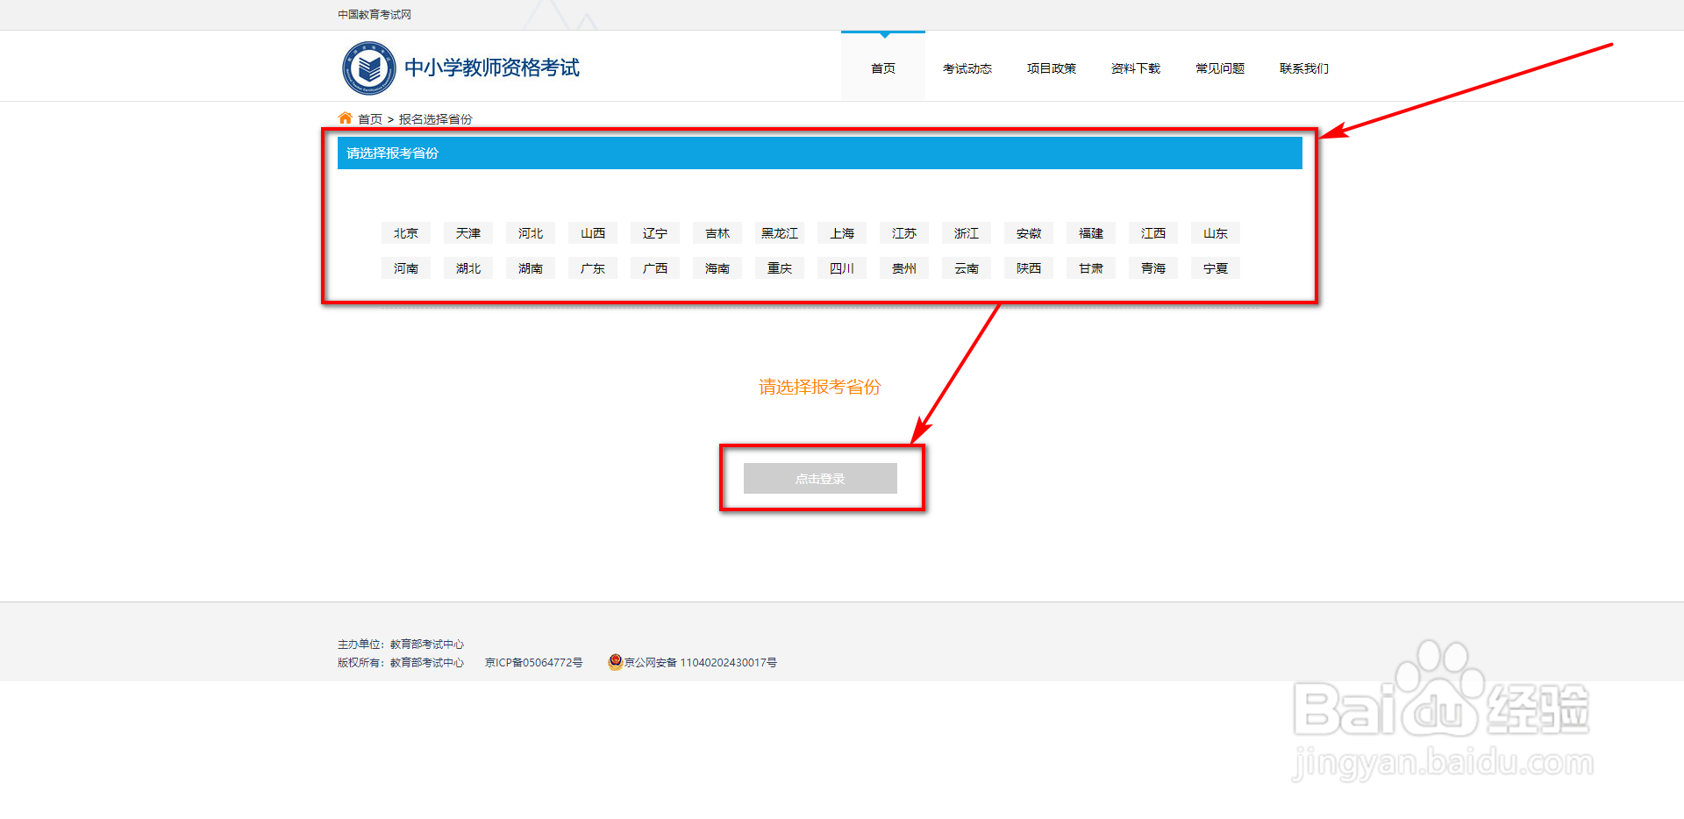
Task: Click the police badge icon near 京公网安备
Action: [615, 662]
